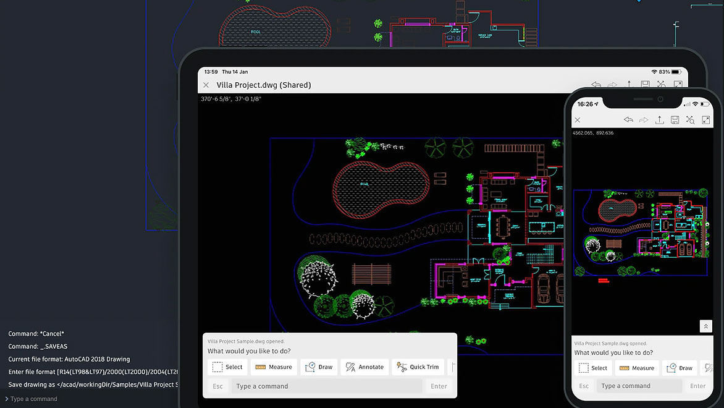The width and height of the screenshot is (724, 408).
Task: Pick the Quick Trim tool
Action: click(x=418, y=367)
